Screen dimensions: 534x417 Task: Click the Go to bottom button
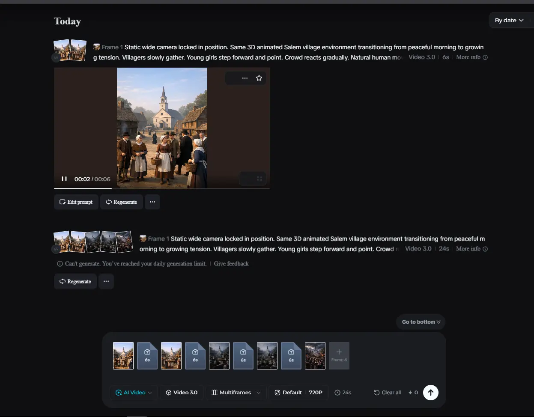(x=421, y=322)
